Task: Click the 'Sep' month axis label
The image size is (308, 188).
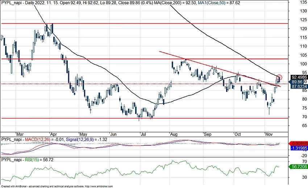Action: (207, 134)
